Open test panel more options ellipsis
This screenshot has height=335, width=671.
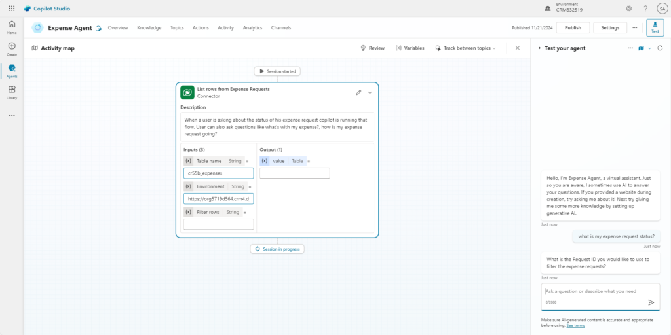(x=630, y=48)
